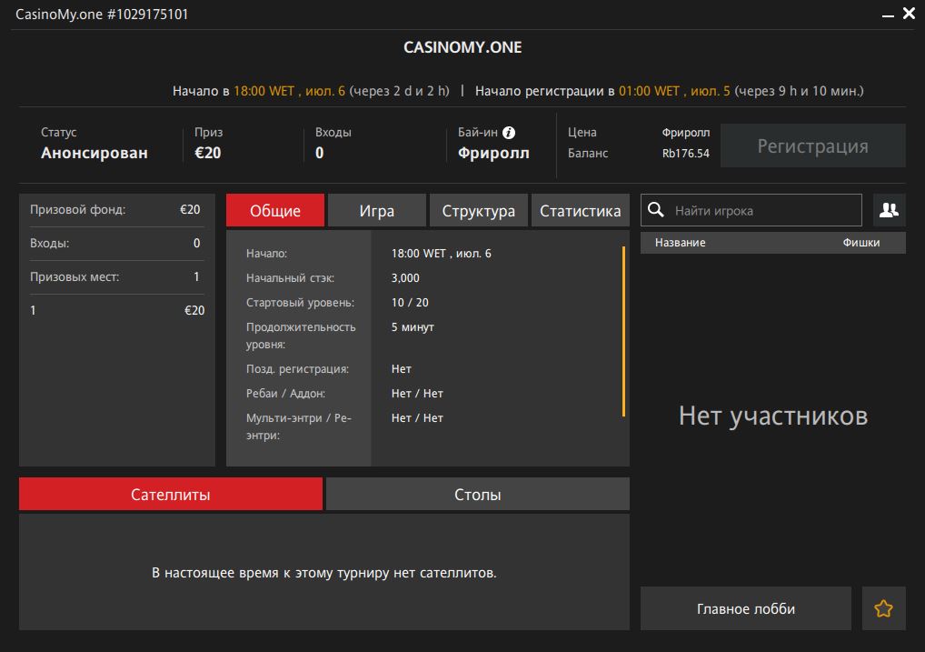Click the 'Анонсирован' status text
This screenshot has height=652, width=925.
(94, 153)
